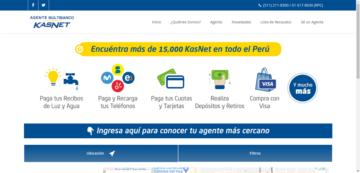
Task: Open the Novedades menu item
Action: pos(241,22)
